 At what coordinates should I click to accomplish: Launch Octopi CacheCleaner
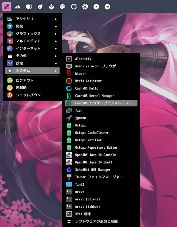[x=101, y=133]
